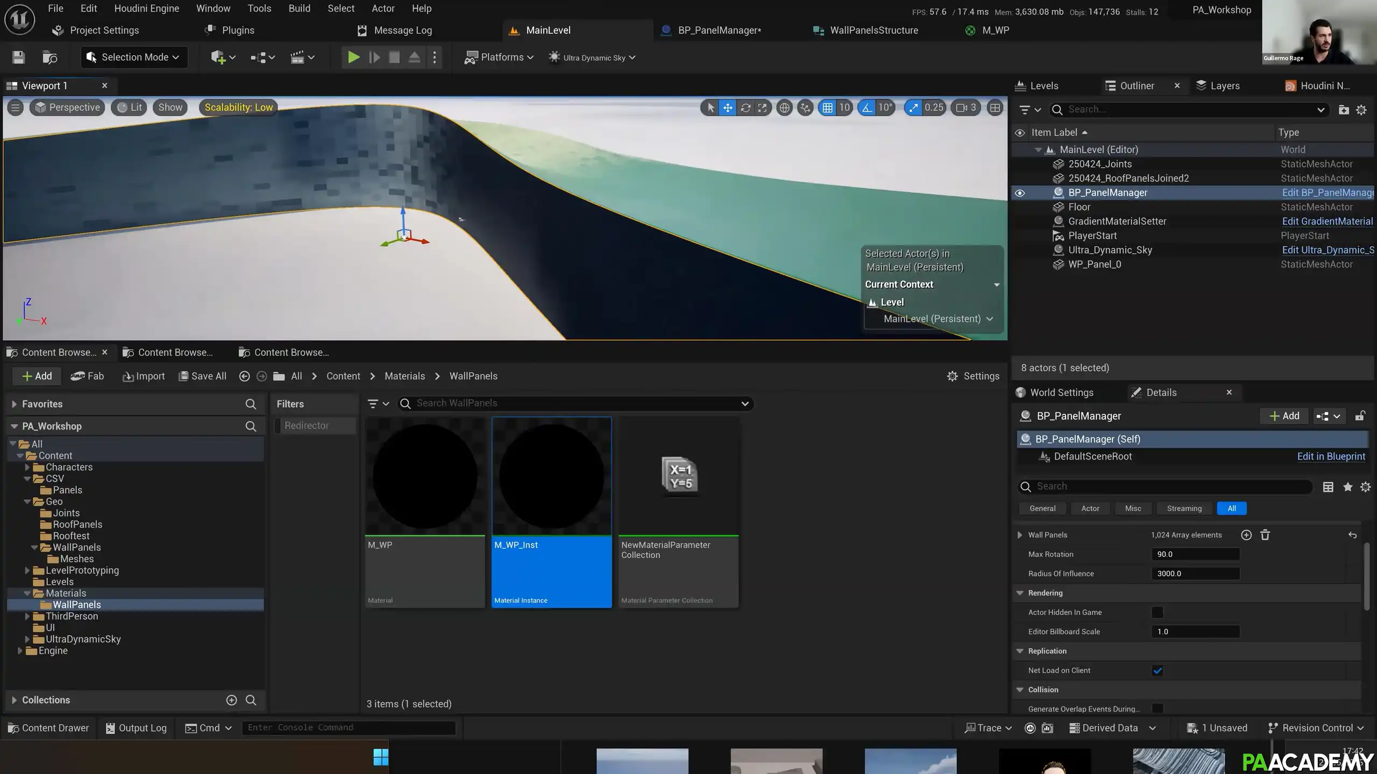Image resolution: width=1377 pixels, height=774 pixels.
Task: Select M_WP material thumbnail
Action: (x=425, y=476)
